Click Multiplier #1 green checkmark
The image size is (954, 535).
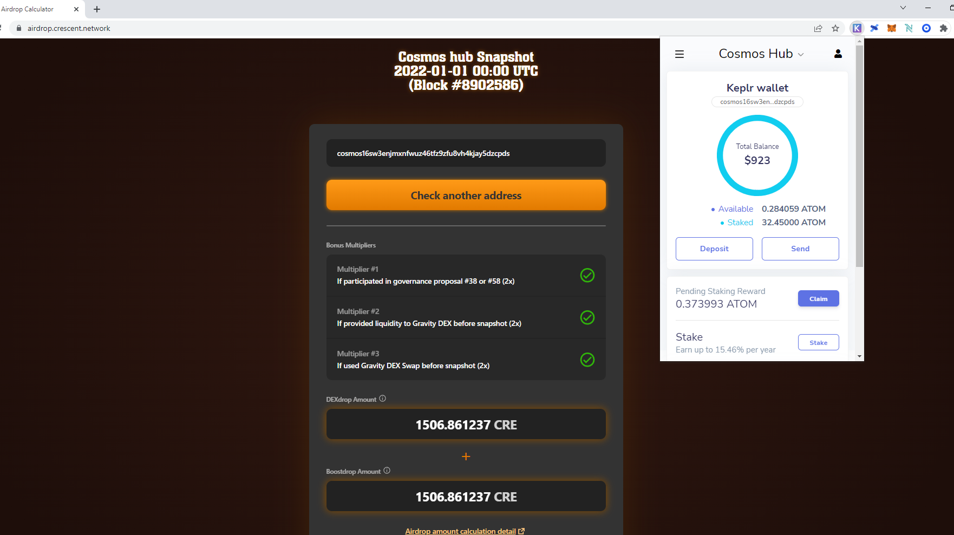587,275
